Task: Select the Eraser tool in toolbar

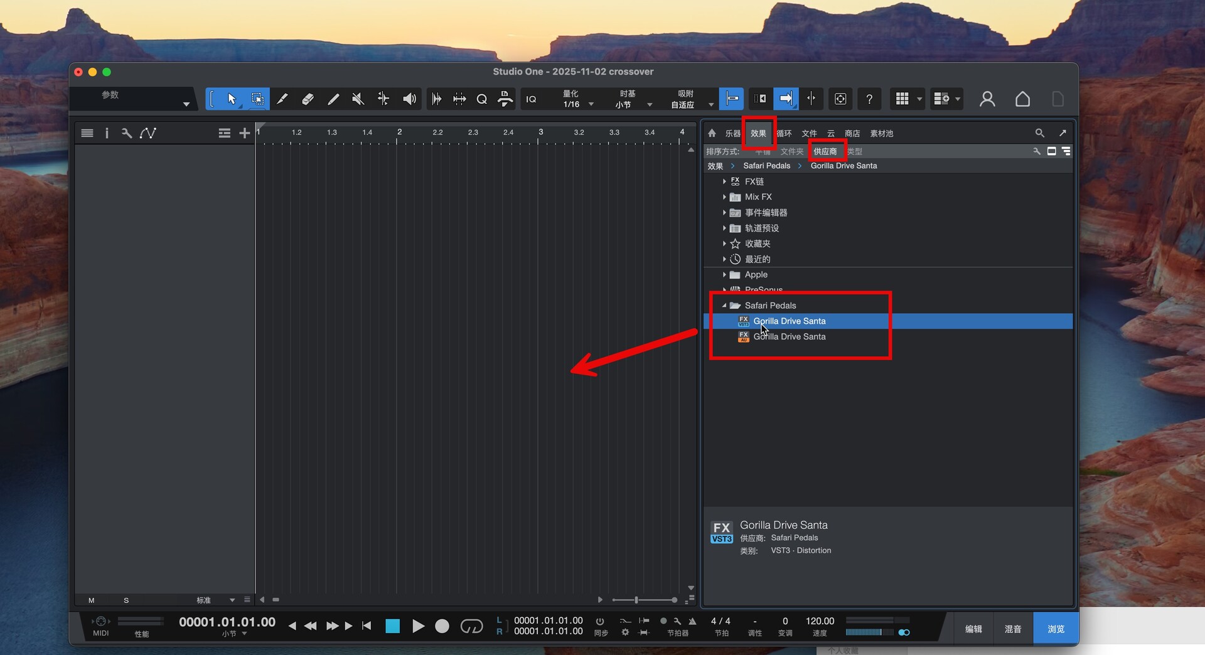Action: [308, 99]
